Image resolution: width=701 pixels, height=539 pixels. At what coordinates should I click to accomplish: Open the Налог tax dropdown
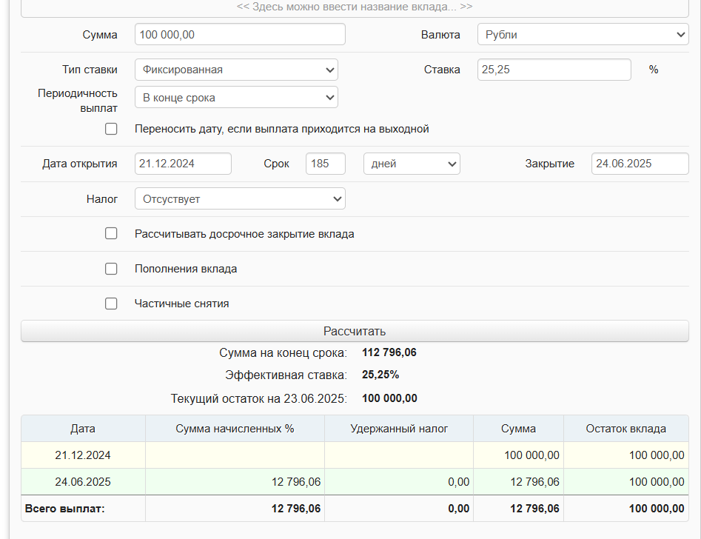click(240, 199)
